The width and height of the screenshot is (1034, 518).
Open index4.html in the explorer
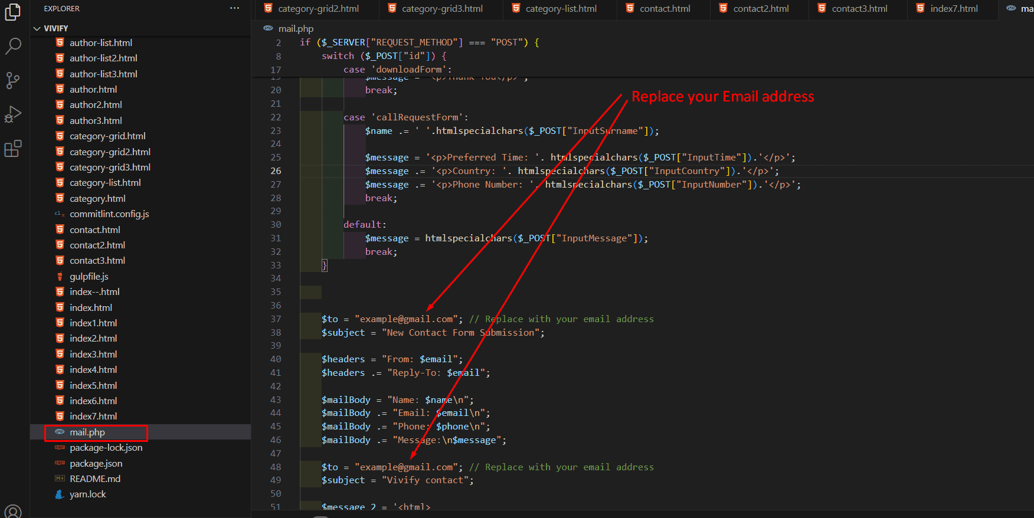93,369
